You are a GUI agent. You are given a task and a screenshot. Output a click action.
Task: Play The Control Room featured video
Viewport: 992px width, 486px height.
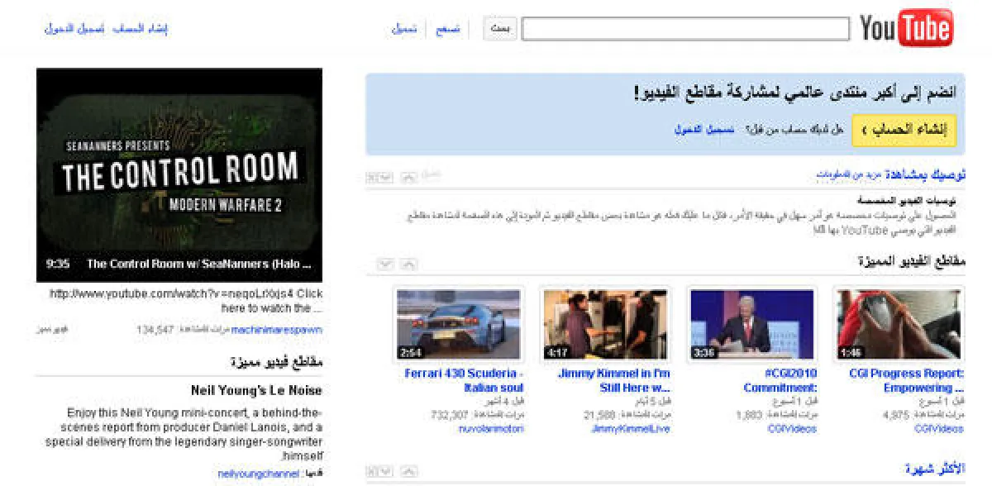click(x=179, y=174)
